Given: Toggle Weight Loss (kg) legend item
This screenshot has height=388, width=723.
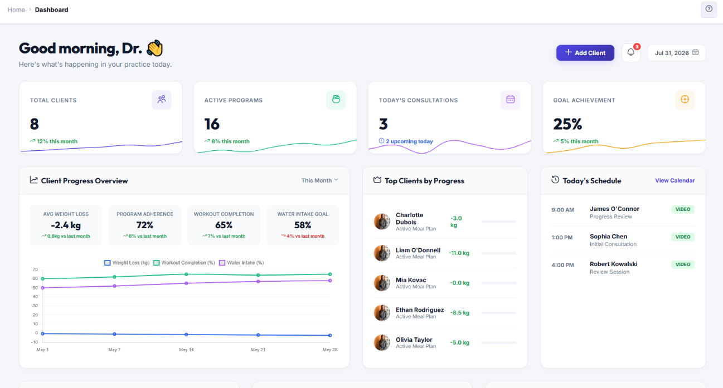Looking at the screenshot, I should point(127,262).
